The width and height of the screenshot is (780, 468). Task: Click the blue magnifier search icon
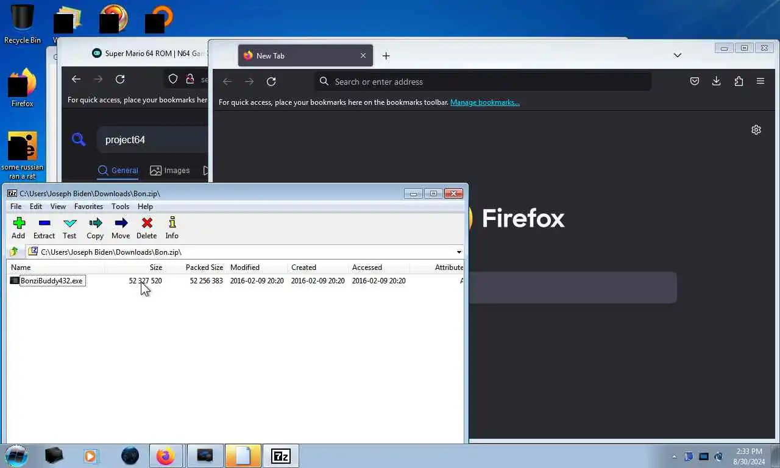(79, 140)
